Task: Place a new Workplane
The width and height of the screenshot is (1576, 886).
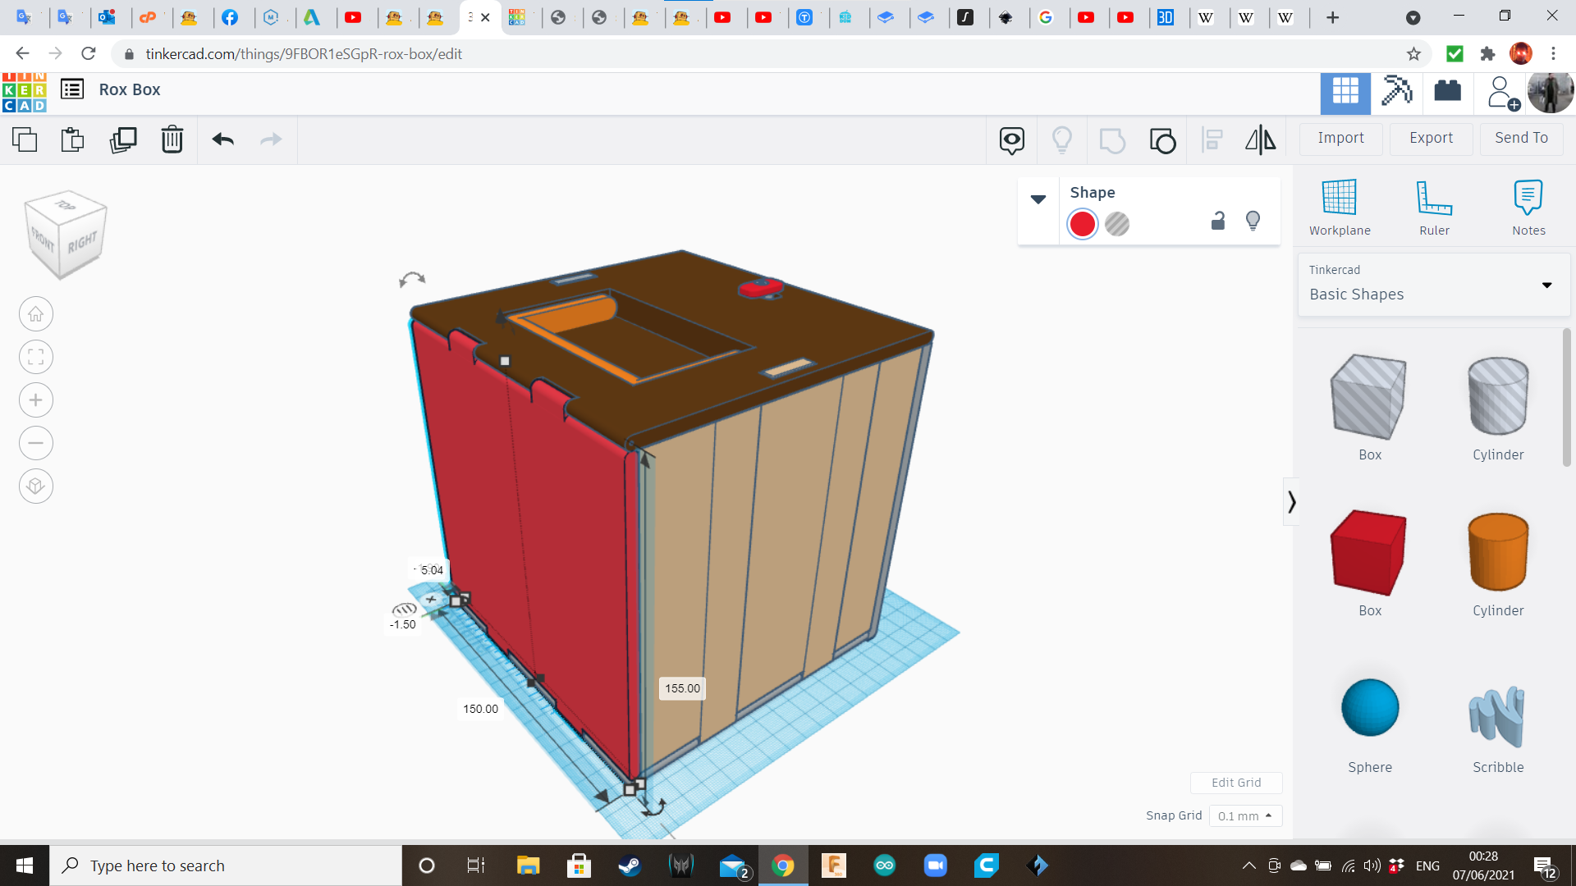Action: pos(1340,208)
